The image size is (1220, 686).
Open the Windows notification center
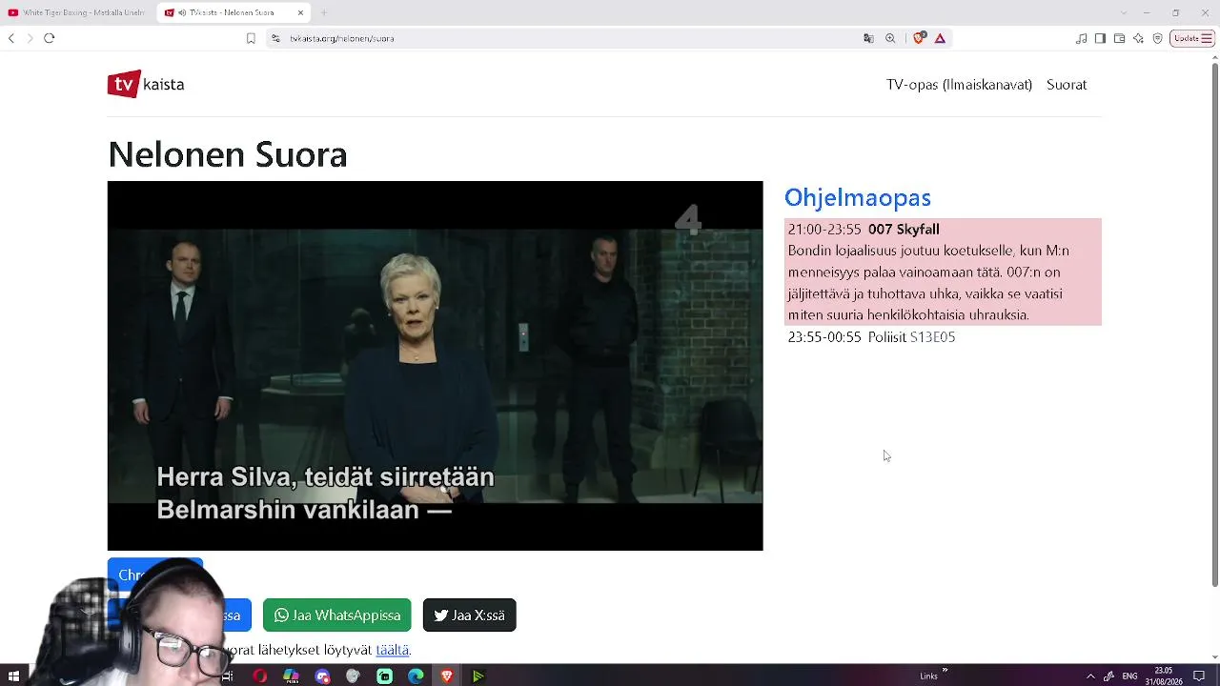(x=1199, y=676)
